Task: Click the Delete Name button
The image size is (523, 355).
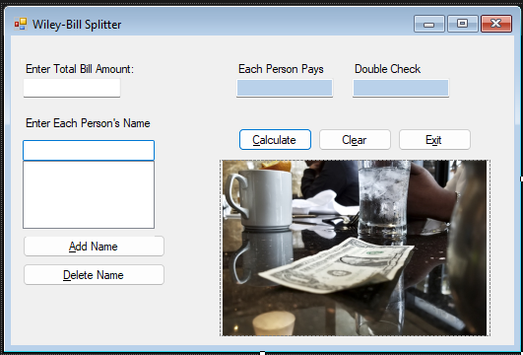Action: click(94, 275)
